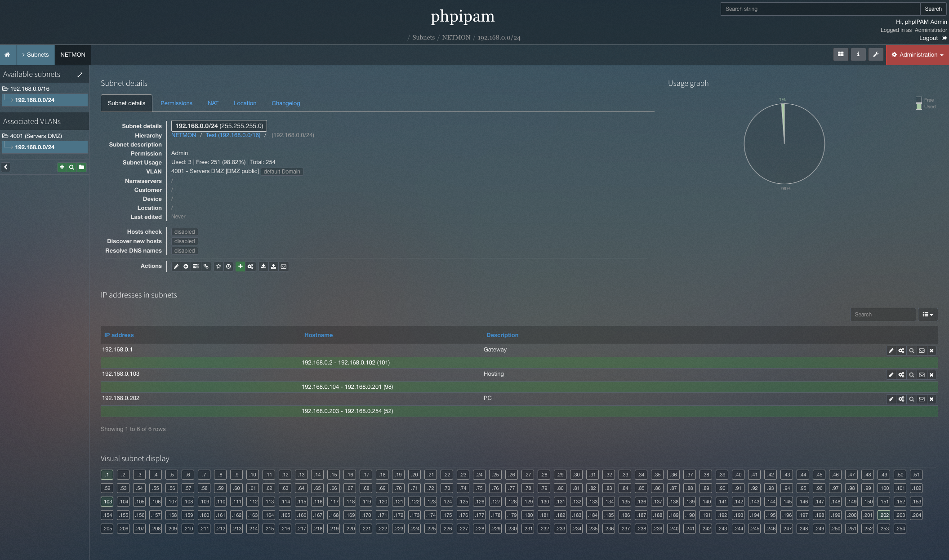
Task: Open scan gears icon in Actions row
Action: coord(250,267)
